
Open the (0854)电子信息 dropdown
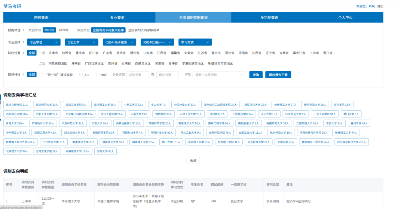coord(119,42)
